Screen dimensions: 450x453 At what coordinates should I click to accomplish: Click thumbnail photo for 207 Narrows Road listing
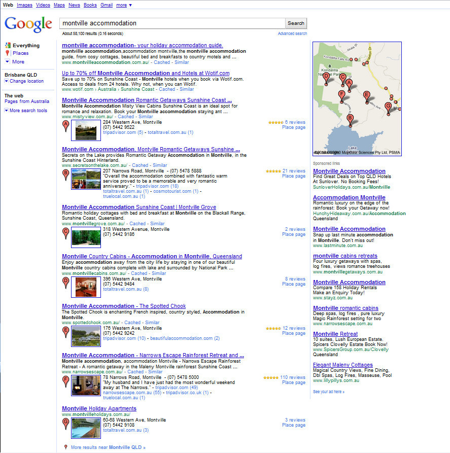click(x=86, y=180)
